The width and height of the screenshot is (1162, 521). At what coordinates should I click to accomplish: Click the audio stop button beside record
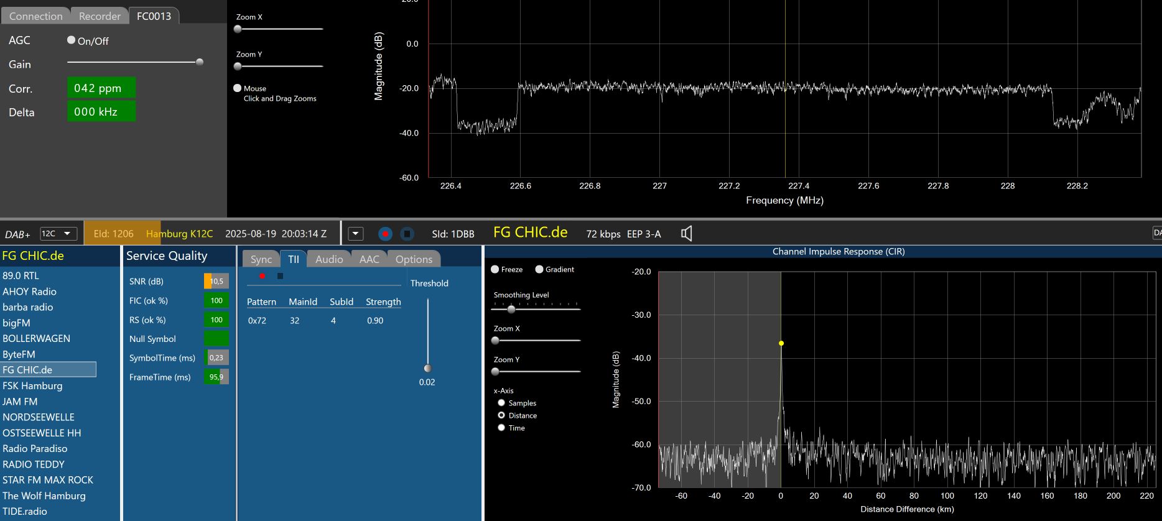tap(407, 234)
